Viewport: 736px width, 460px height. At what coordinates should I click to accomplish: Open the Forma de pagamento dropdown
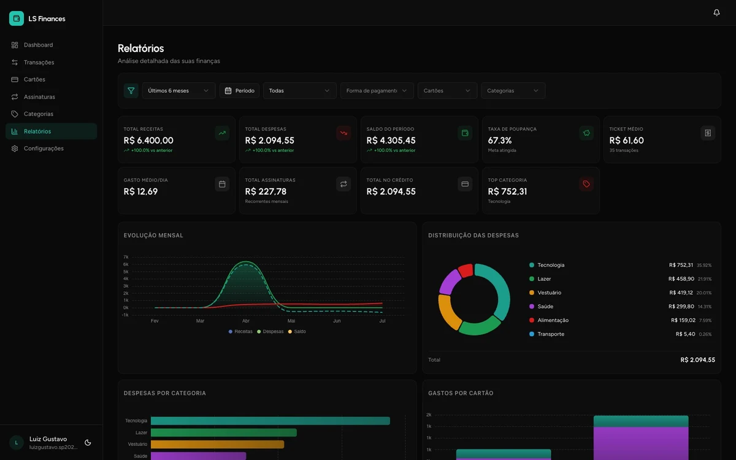point(377,91)
